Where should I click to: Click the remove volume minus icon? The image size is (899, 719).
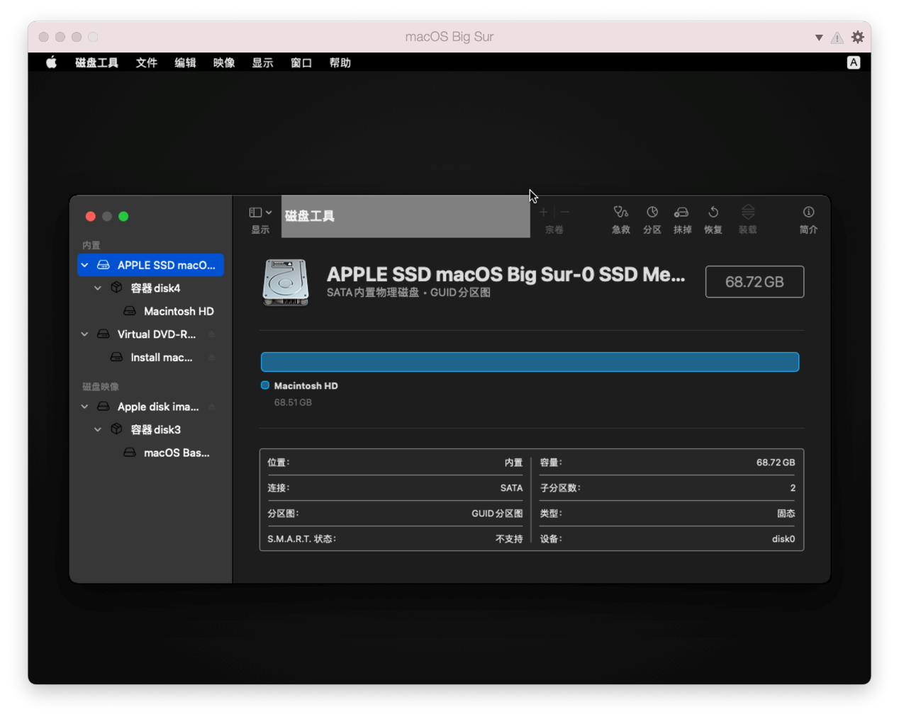tap(565, 212)
